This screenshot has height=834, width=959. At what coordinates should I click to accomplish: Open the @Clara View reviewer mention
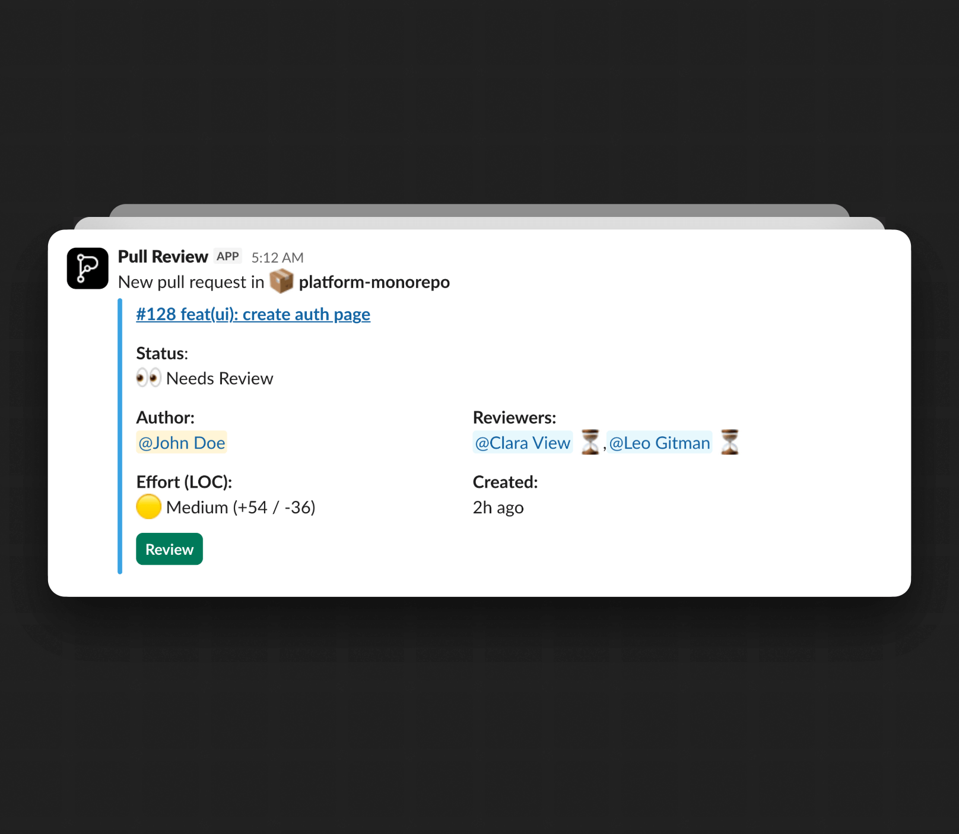pyautogui.click(x=523, y=442)
